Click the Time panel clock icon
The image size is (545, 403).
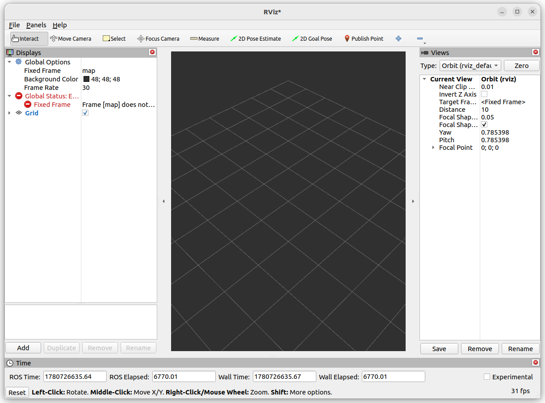coord(10,363)
